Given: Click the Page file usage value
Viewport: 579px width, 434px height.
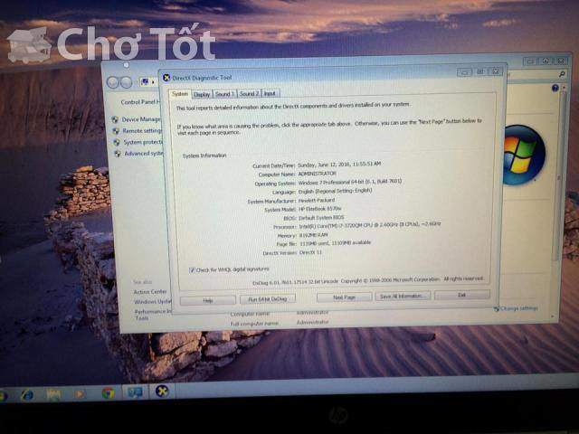Looking at the screenshot, I should click(335, 243).
